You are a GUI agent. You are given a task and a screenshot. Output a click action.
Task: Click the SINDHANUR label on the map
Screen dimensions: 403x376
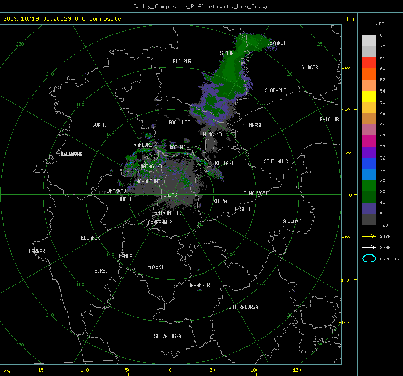pos(276,161)
